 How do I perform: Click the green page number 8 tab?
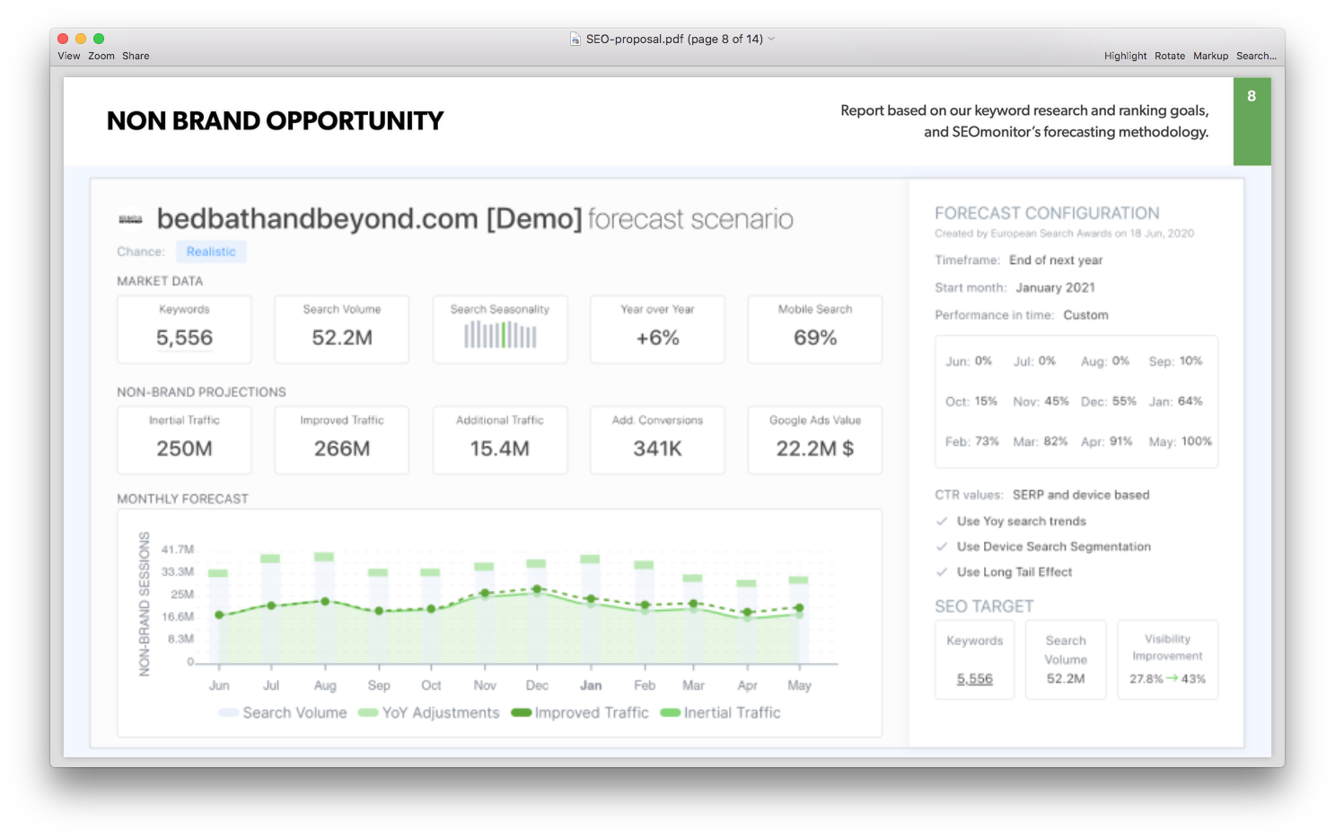[1252, 120]
